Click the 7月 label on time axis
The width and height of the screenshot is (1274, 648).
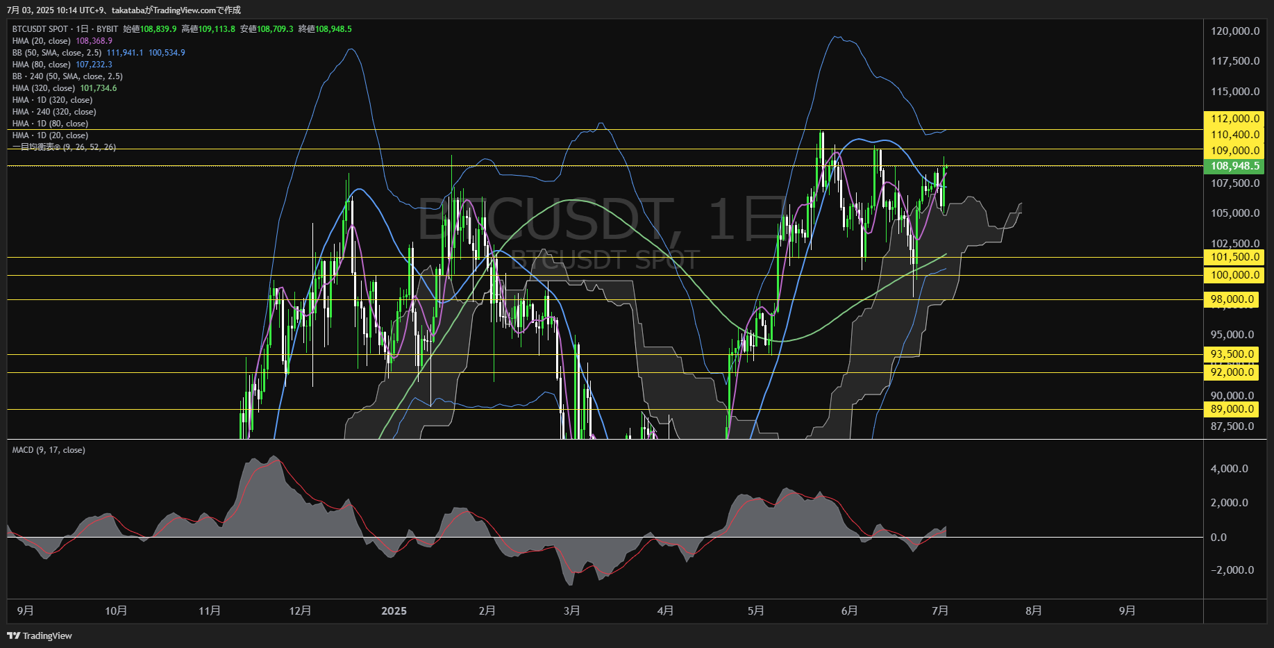940,610
